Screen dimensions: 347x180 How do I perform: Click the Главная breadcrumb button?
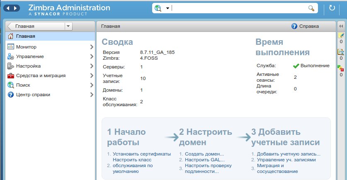(36, 26)
